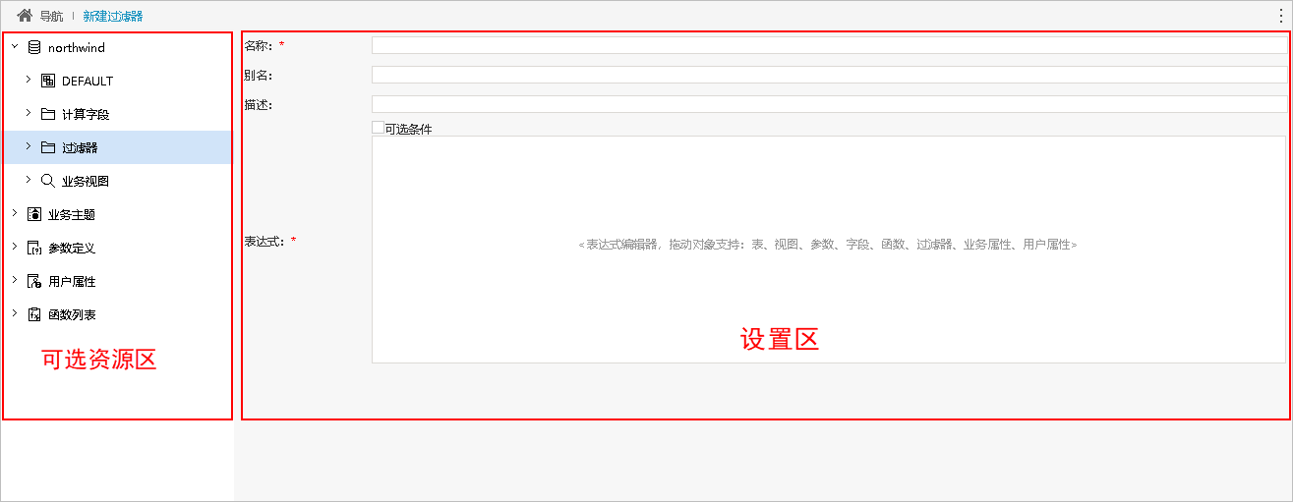Click the northwind database icon
This screenshot has width=1293, height=502.
tap(34, 47)
